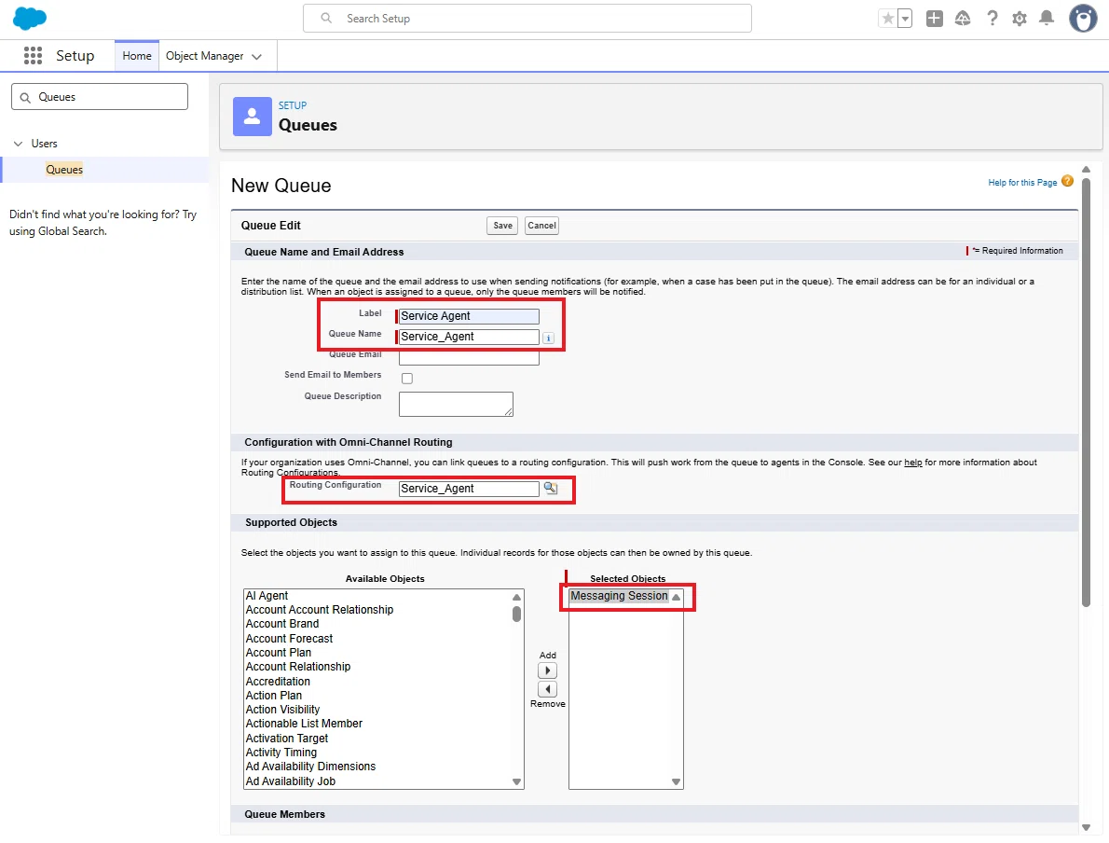Enable Send Email to Members checkbox
The width and height of the screenshot is (1109, 843).
tap(407, 379)
